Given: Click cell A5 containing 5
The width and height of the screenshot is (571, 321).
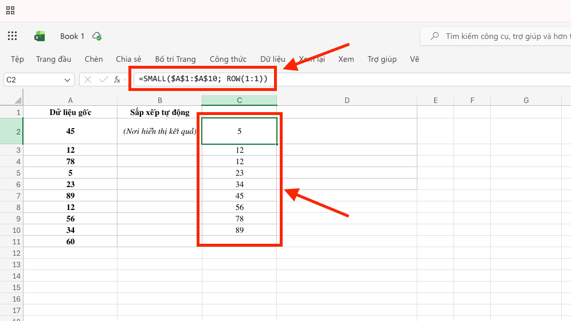Looking at the screenshot, I should coord(71,173).
